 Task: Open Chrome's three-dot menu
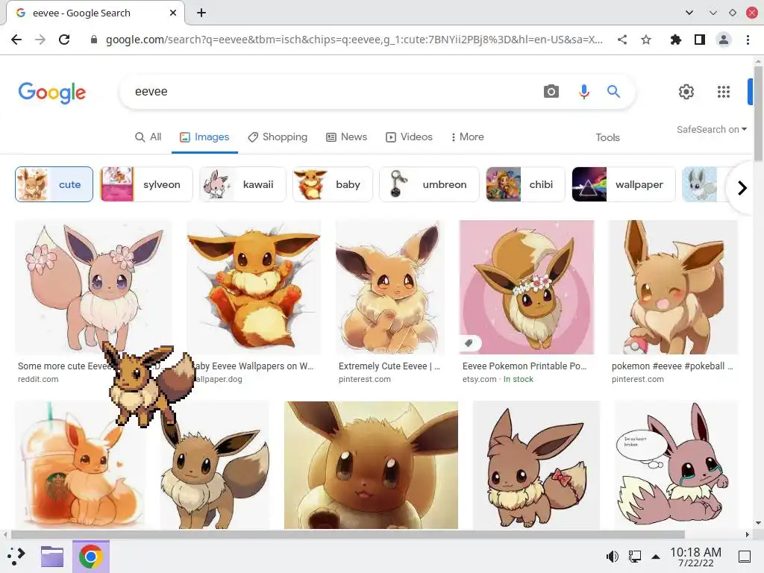pyautogui.click(x=748, y=40)
